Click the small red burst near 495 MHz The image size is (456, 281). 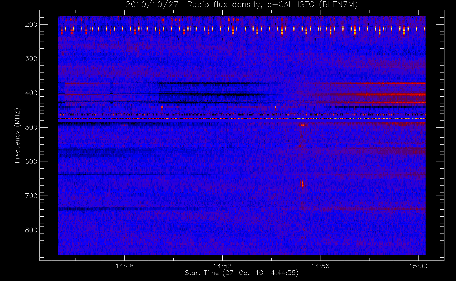coord(303,125)
